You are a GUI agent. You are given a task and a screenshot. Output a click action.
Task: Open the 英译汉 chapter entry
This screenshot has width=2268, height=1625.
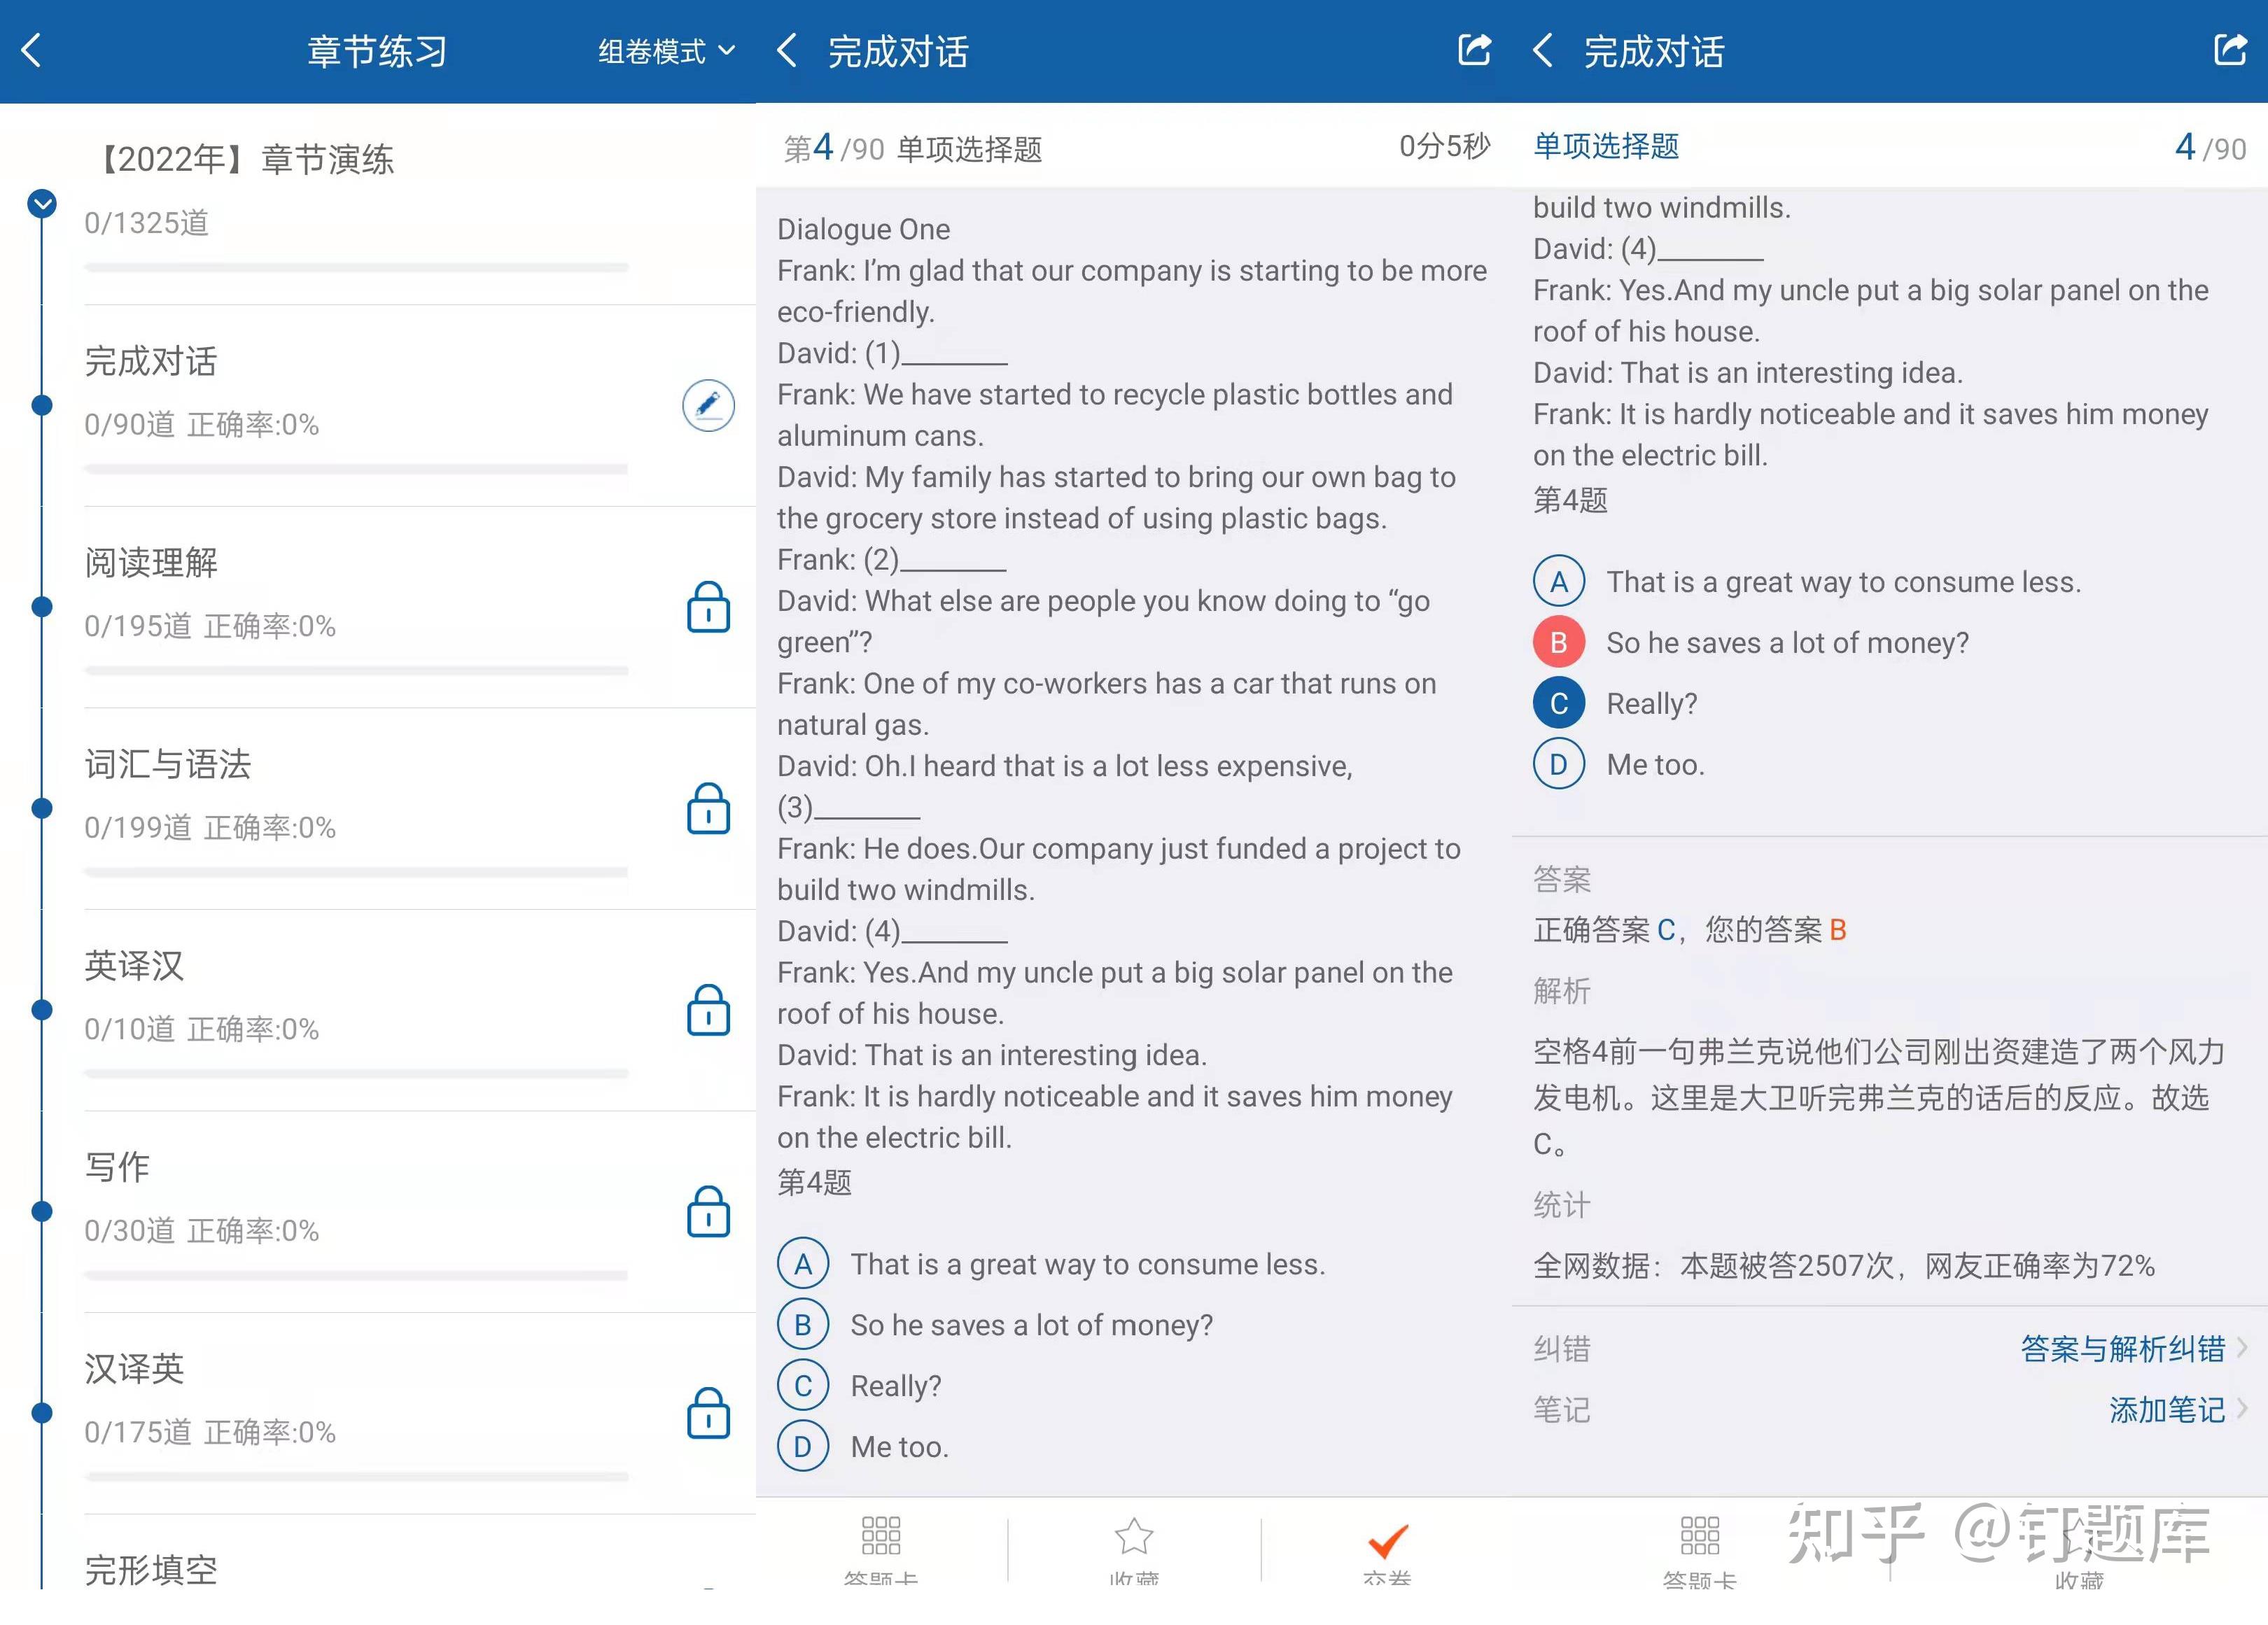click(135, 966)
